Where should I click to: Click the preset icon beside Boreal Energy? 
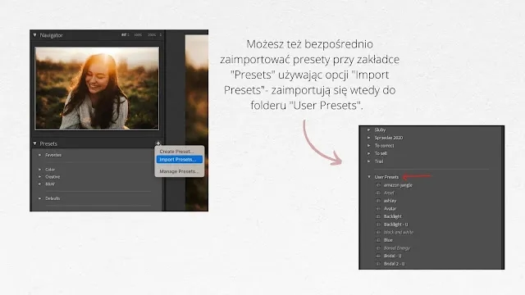click(378, 248)
